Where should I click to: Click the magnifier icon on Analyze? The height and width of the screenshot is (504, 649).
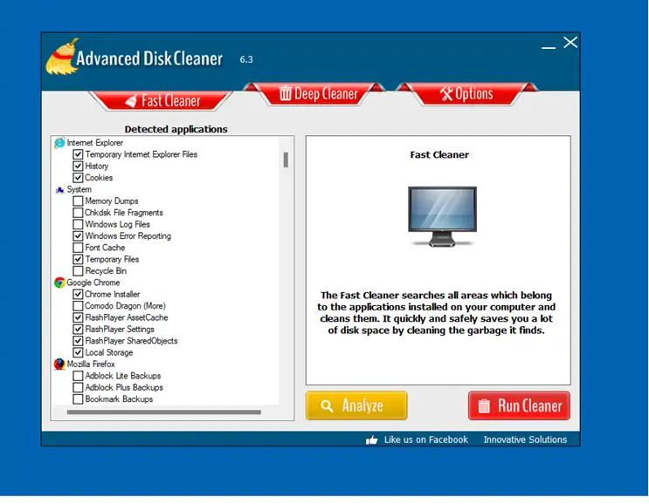(x=327, y=405)
